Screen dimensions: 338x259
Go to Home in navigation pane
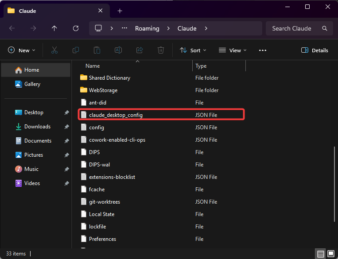point(36,70)
